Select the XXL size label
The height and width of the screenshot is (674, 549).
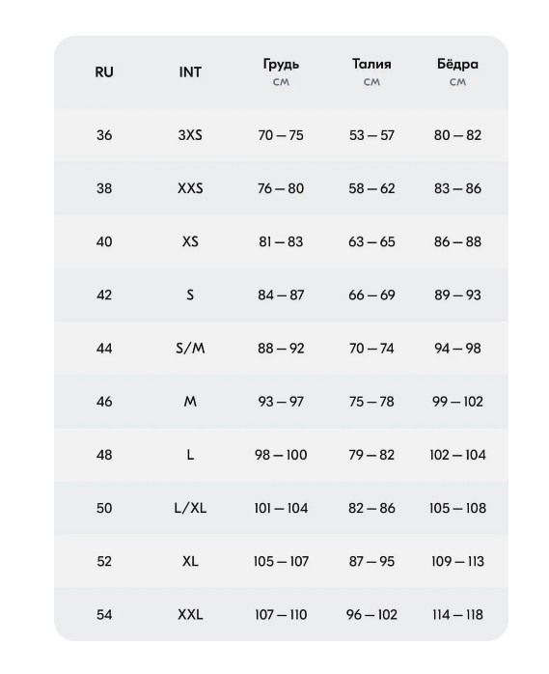[x=190, y=615]
